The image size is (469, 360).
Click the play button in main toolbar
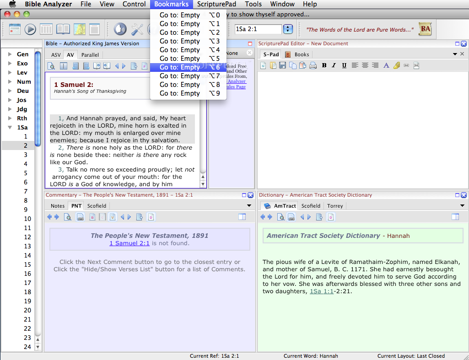pyautogui.click(x=30, y=29)
